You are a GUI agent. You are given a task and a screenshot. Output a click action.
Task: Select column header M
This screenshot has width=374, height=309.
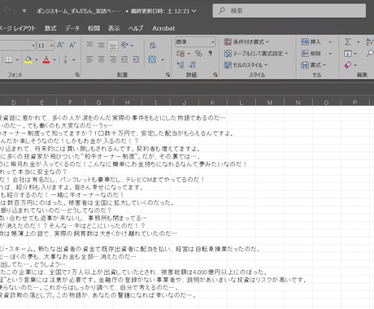270,102
